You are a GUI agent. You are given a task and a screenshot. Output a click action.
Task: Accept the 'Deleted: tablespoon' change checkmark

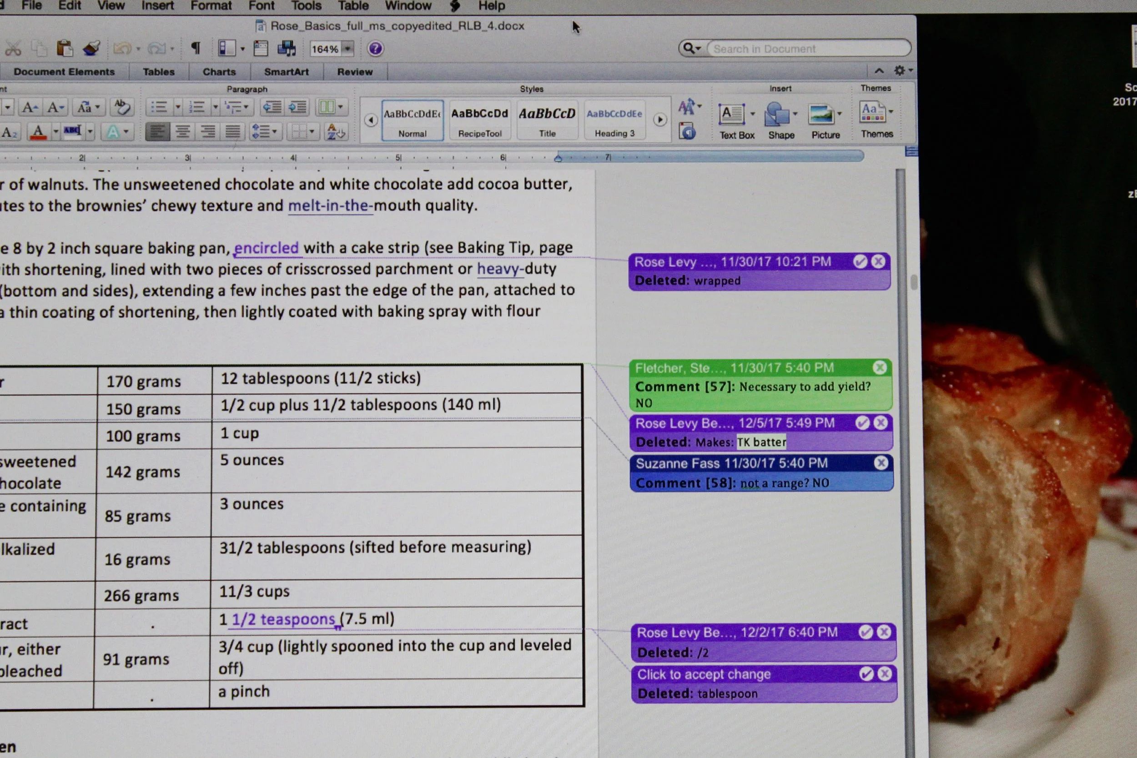coord(866,674)
